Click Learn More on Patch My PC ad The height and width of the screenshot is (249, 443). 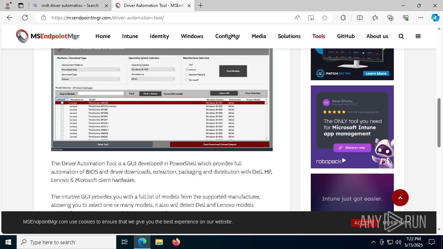[x=376, y=74]
